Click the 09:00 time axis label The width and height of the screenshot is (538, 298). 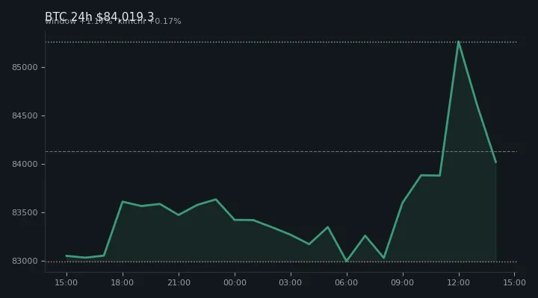pyautogui.click(x=403, y=282)
